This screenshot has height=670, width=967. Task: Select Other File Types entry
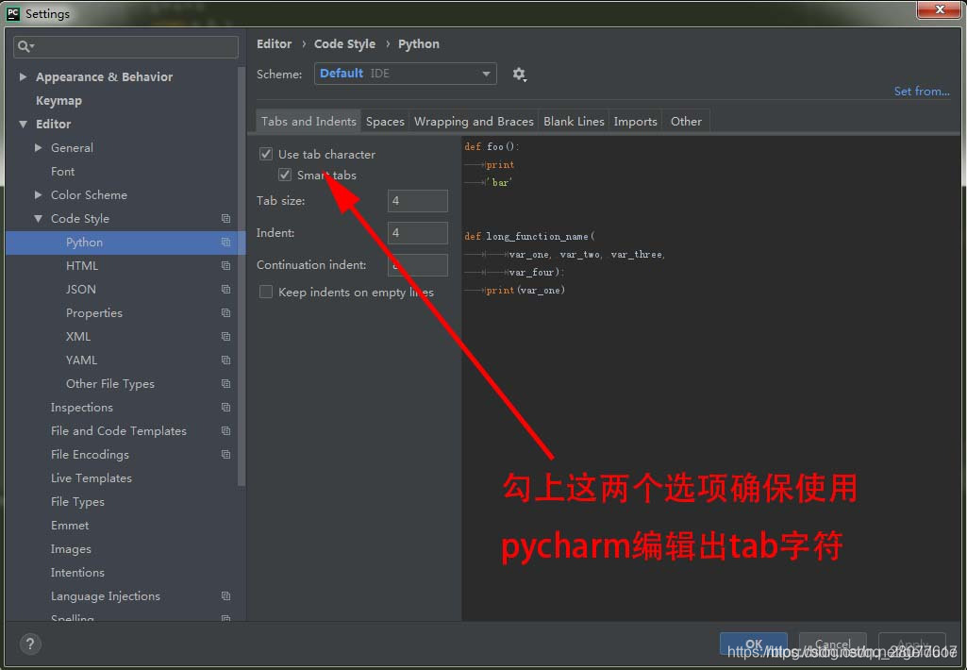coord(109,384)
